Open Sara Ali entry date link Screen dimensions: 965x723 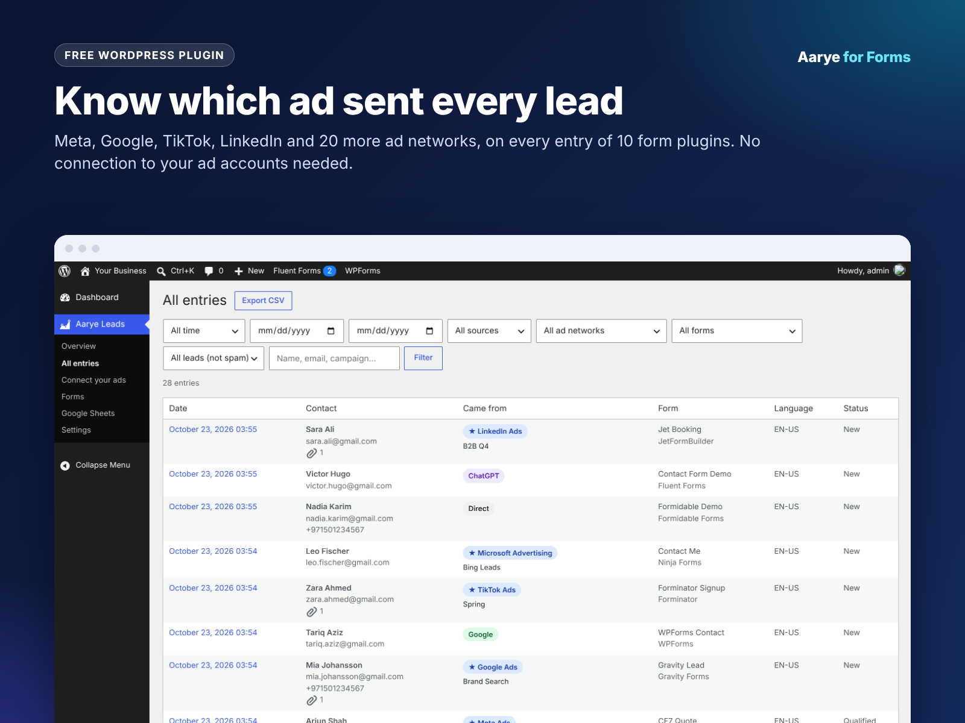point(213,430)
